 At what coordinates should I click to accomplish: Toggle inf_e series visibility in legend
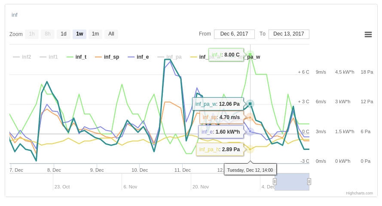138,57
